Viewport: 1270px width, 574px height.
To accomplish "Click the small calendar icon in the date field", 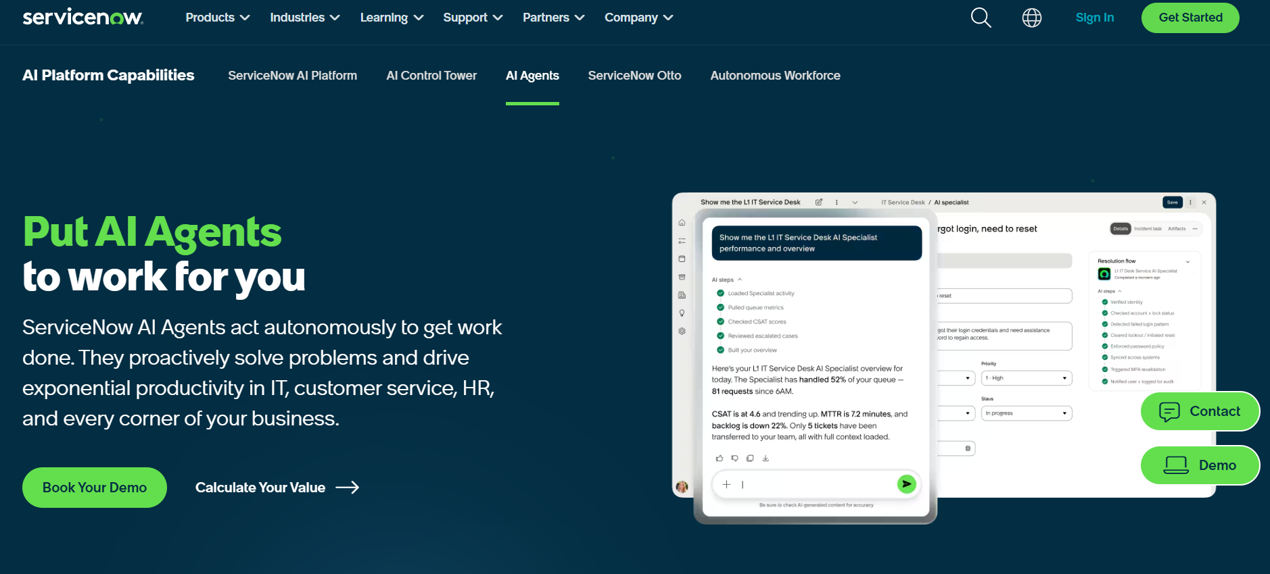I will [x=968, y=448].
